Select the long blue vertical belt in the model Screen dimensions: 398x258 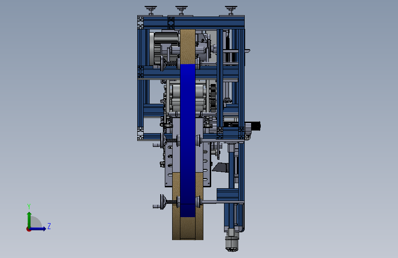coord(188,140)
